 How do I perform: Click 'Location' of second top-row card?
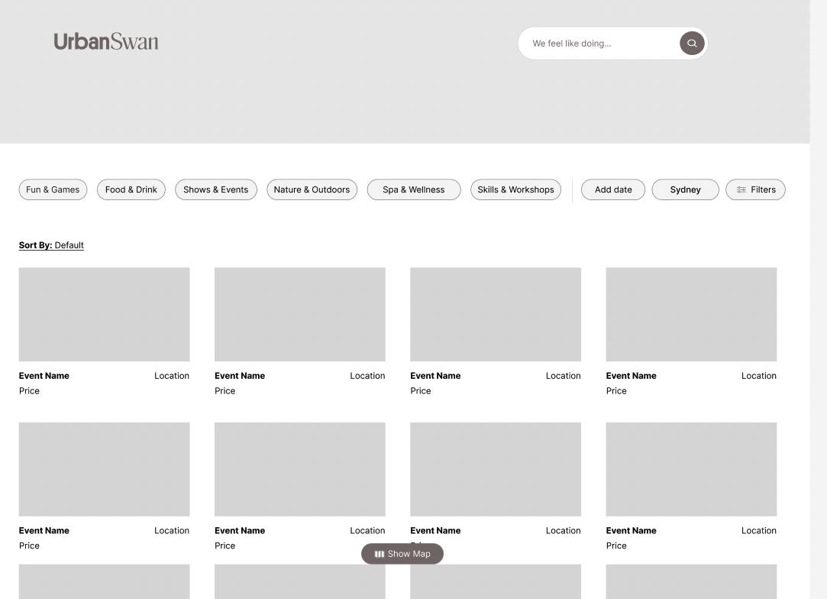[x=367, y=376]
